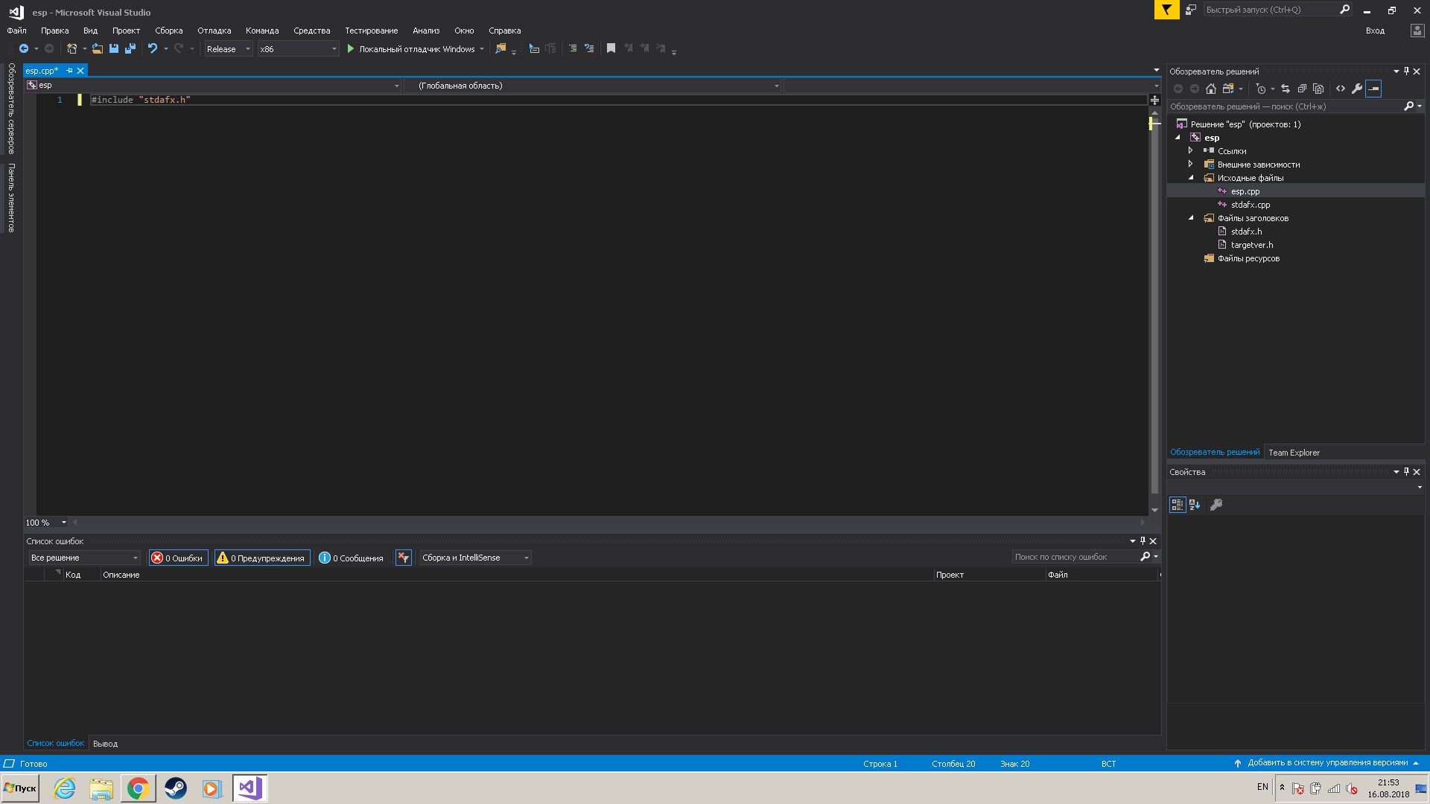Screen dimensions: 1430x804
Task: Open the Панель элементов side tab
Action: coord(11,198)
